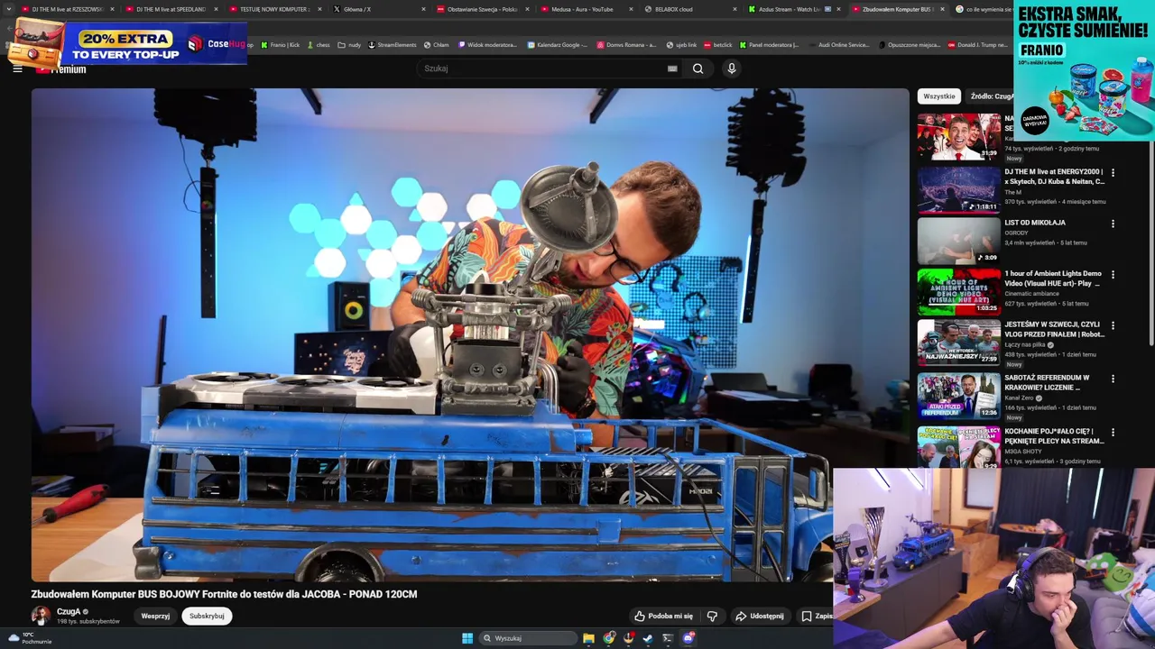
Task: Open DJ THE M live at ENERGY2000 thumbnail
Action: pyautogui.click(x=959, y=189)
